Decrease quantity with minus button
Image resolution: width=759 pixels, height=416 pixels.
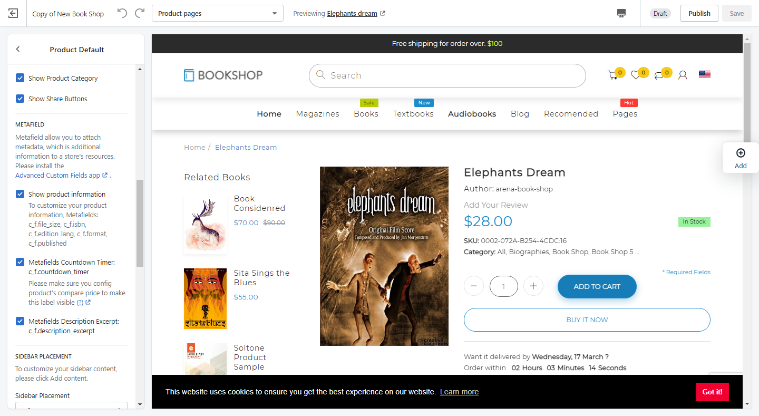[x=473, y=286]
